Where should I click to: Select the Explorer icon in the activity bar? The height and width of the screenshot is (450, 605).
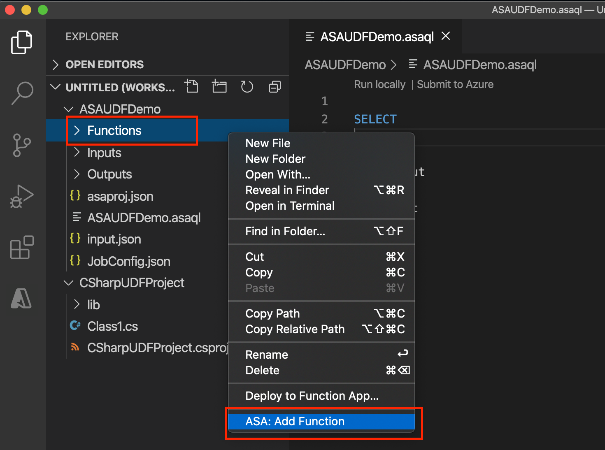tap(21, 42)
